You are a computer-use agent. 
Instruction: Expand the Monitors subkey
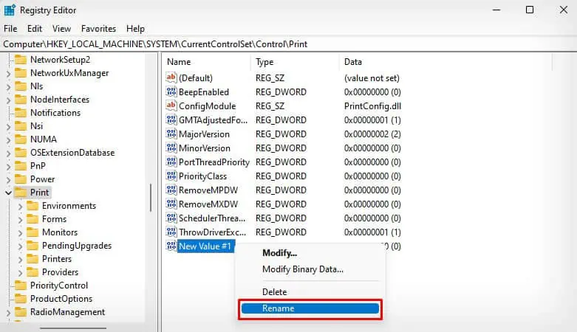coord(20,232)
